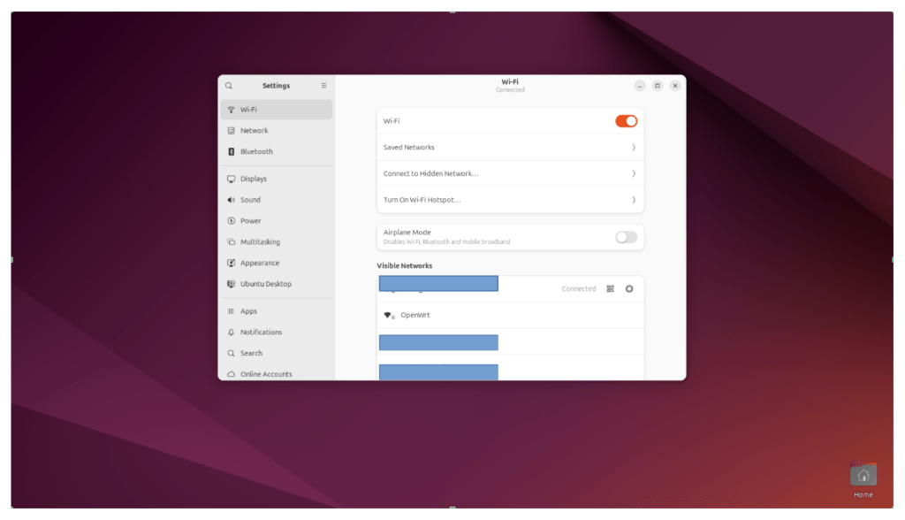The image size is (905, 520).
Task: Enable the Airplane Mode switch
Action: pyautogui.click(x=626, y=237)
